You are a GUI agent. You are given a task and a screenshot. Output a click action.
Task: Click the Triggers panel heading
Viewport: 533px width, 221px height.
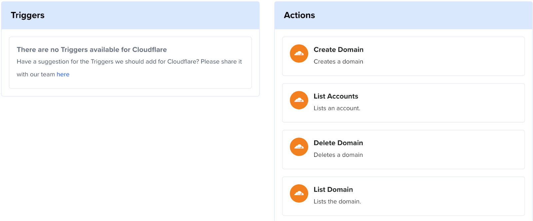point(28,15)
